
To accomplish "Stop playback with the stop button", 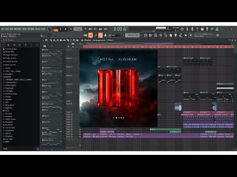I will pyautogui.click(x=66, y=29).
